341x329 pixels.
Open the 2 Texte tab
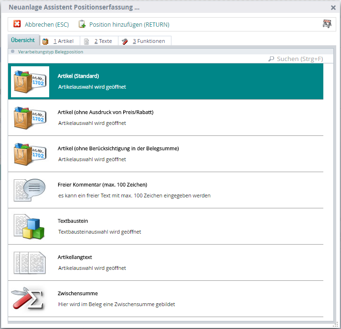coord(98,41)
